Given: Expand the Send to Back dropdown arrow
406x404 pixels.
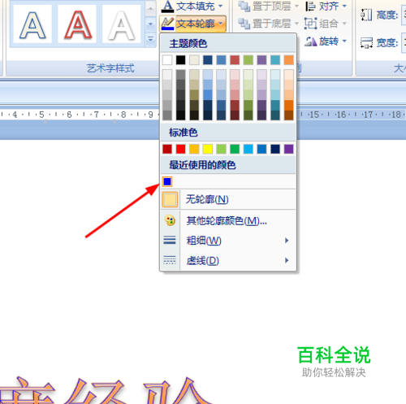Looking at the screenshot, I should [x=296, y=24].
